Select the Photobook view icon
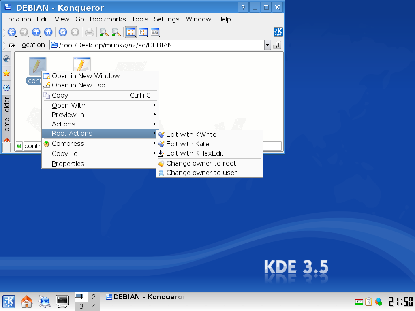The image size is (415, 311). [x=155, y=32]
